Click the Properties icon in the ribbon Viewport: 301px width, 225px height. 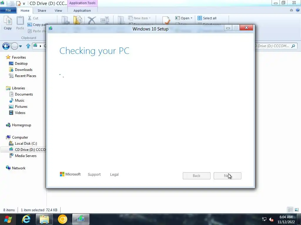click(166, 20)
